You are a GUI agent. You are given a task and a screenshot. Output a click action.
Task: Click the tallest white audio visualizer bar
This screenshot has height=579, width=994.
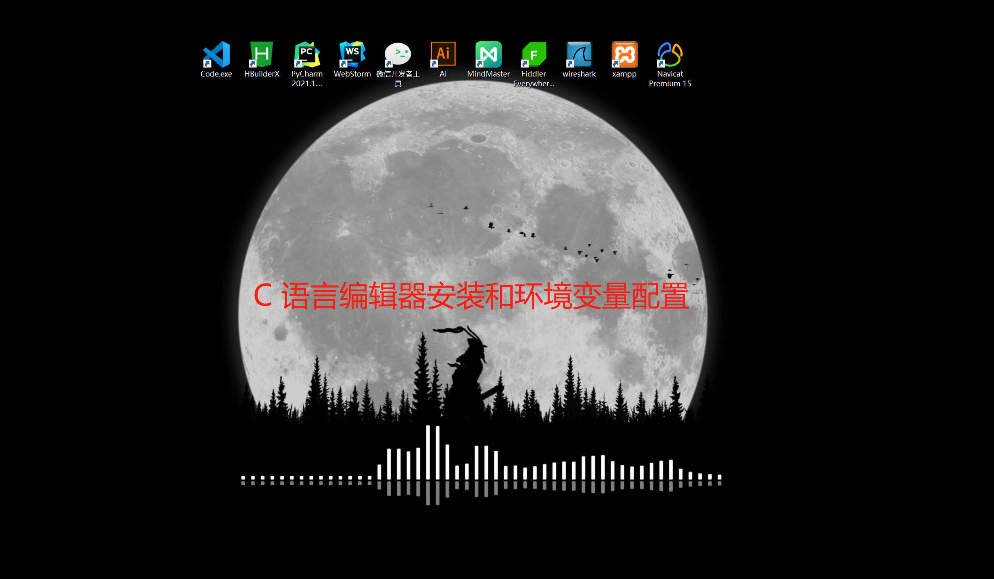(428, 451)
